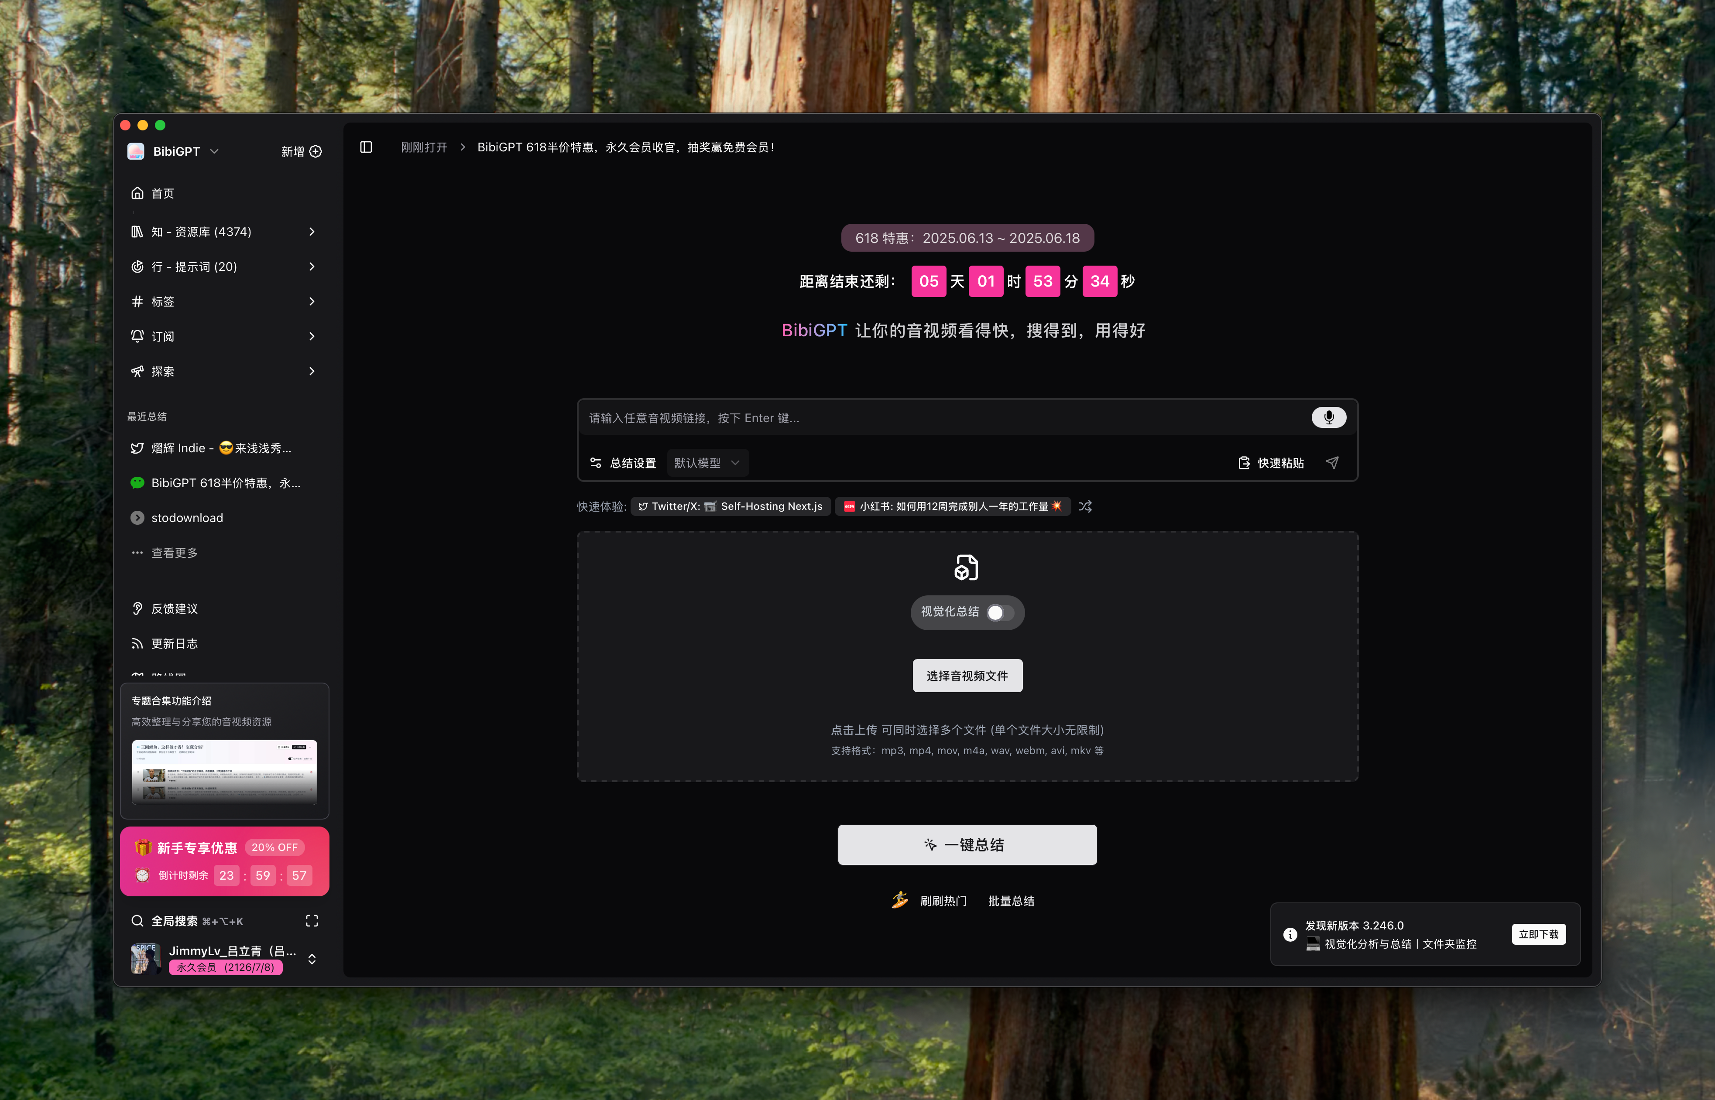The height and width of the screenshot is (1100, 1715).
Task: Open the BibiGPT workspace dropdown chevron
Action: point(214,151)
